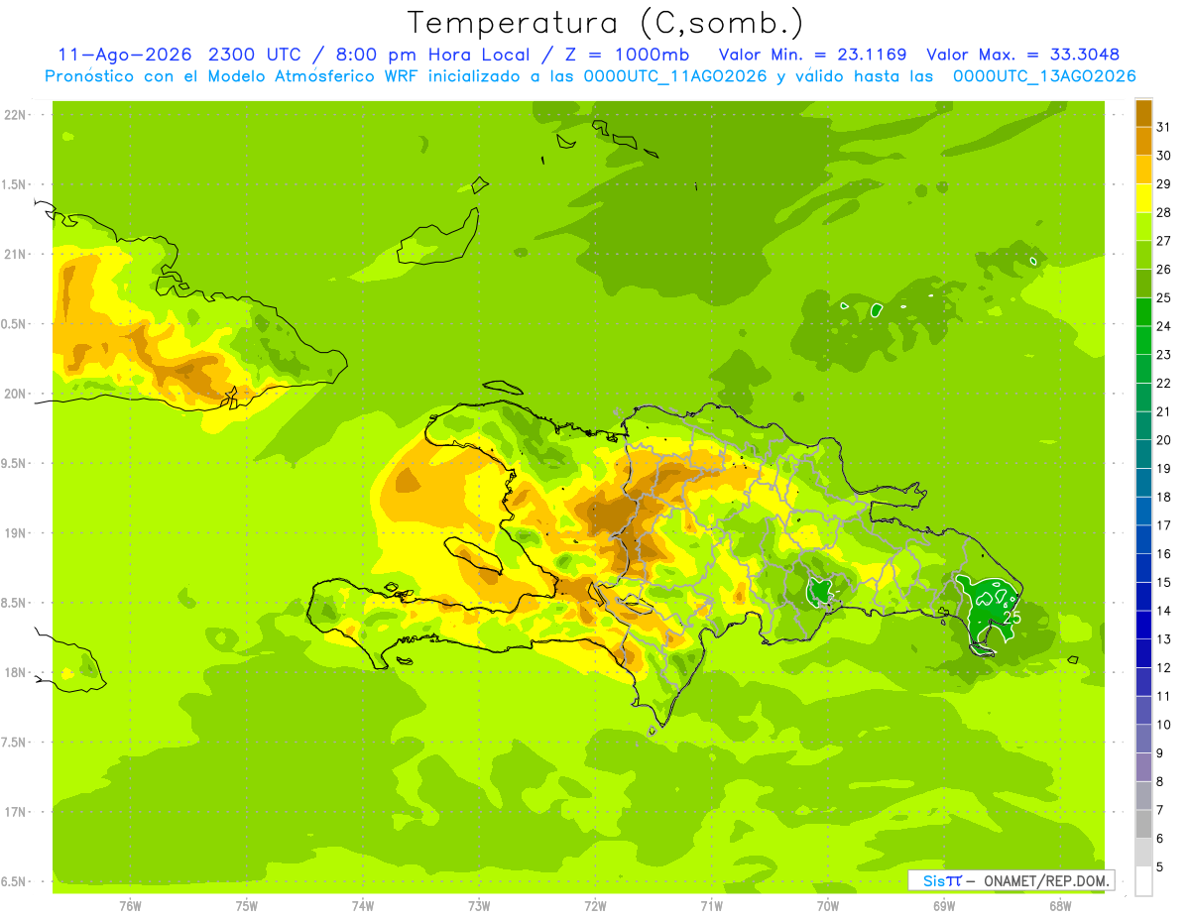The image size is (1190, 919).
Task: Click the legend band between 29 and 30
Action: click(x=1143, y=170)
